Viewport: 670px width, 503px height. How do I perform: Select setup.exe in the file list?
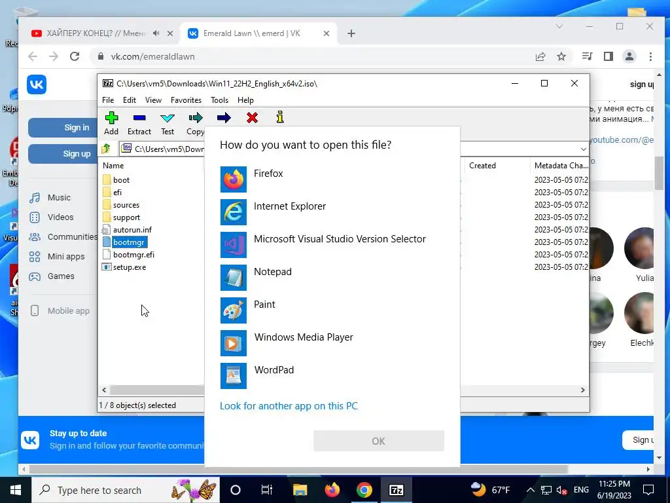tap(130, 267)
